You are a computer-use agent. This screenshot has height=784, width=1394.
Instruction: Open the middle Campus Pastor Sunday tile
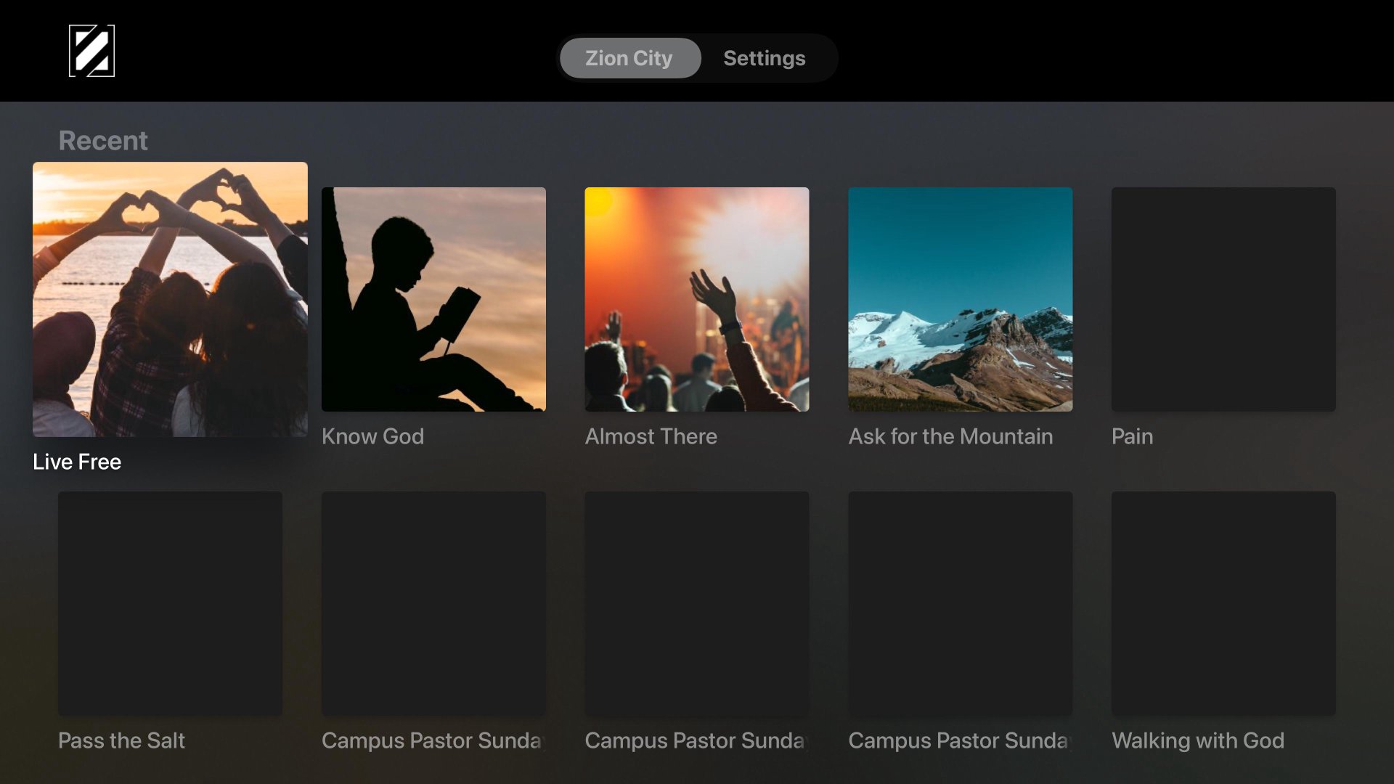[696, 603]
